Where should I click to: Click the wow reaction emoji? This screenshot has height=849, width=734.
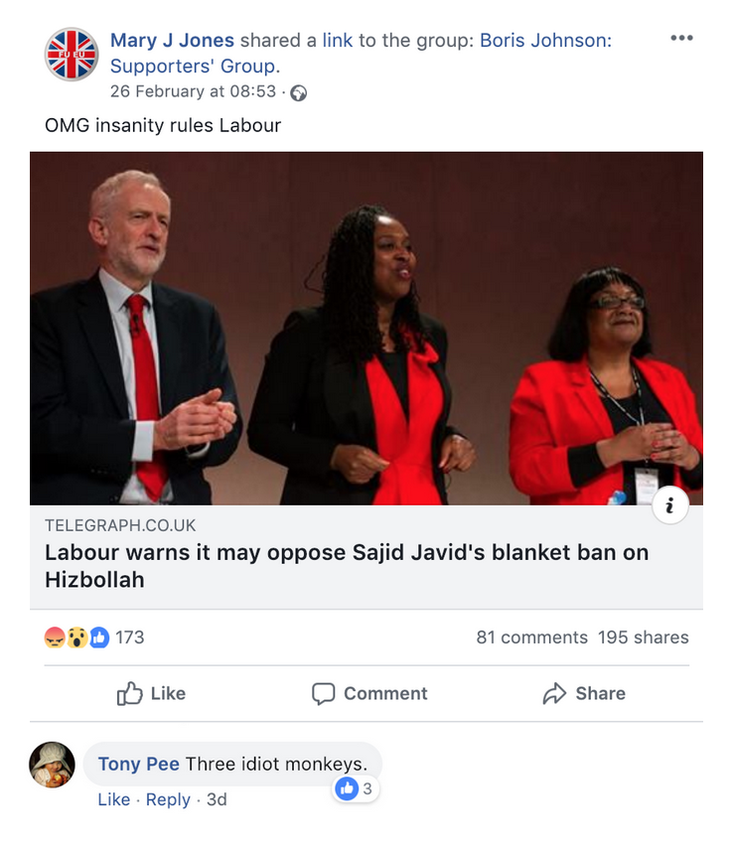[x=76, y=637]
